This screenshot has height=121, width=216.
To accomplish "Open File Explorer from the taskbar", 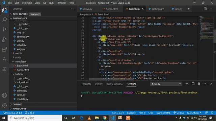I will pyautogui.click(x=97, y=118).
